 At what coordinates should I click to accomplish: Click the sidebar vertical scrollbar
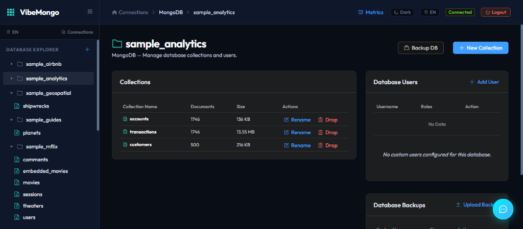(98, 85)
